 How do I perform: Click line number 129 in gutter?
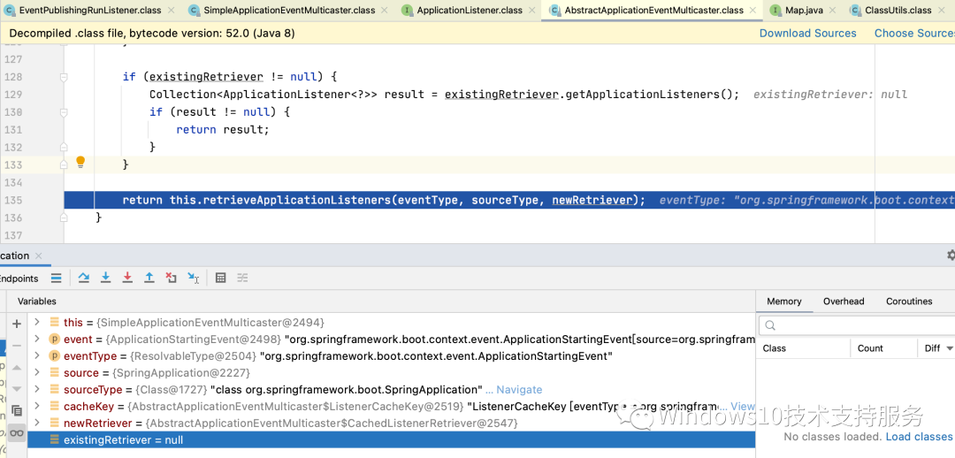pos(12,95)
